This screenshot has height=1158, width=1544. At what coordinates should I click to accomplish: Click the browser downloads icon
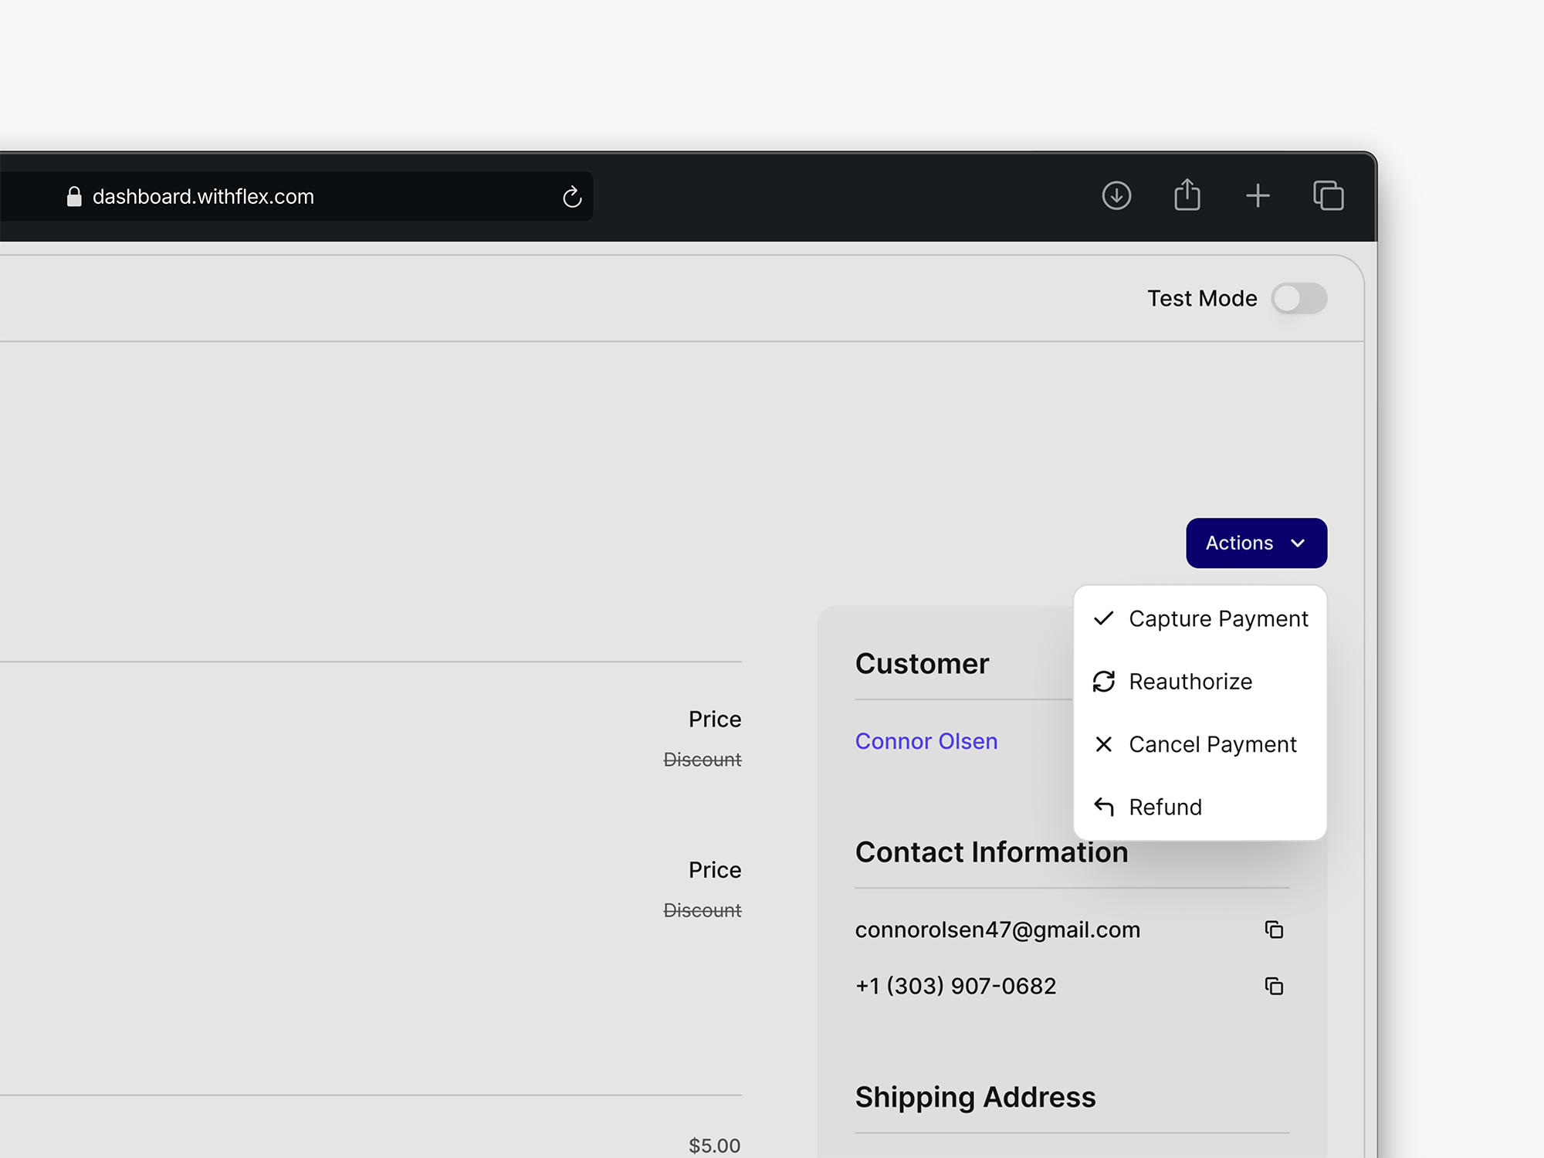click(1116, 196)
